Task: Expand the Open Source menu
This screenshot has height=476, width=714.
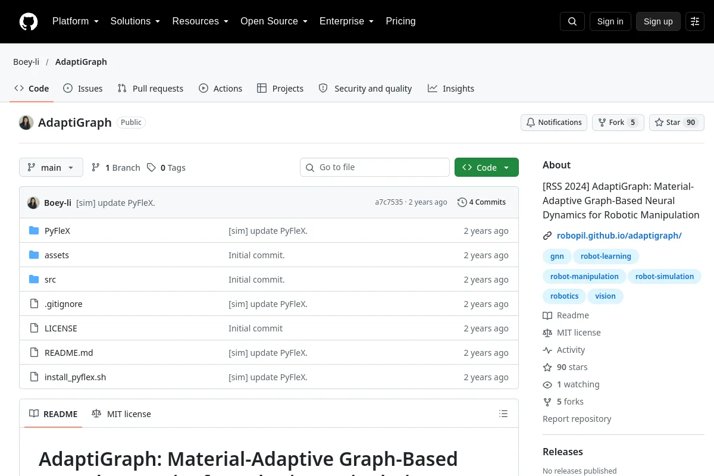Action: coord(274,21)
